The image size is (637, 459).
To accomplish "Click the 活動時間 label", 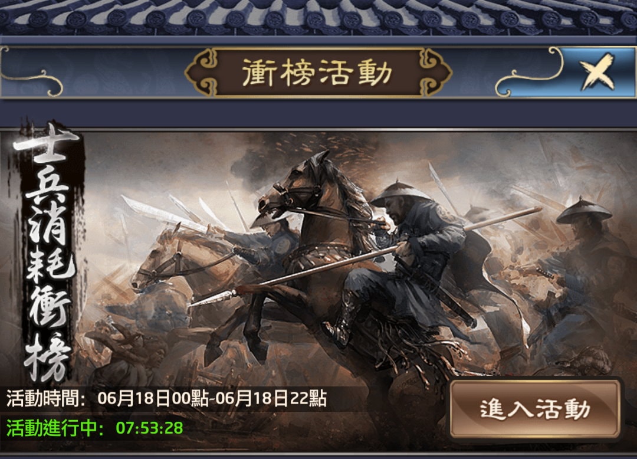I will [45, 398].
